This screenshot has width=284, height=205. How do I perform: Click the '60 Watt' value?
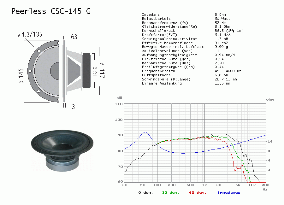(222, 19)
